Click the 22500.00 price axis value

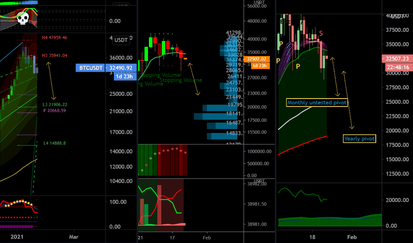click(x=397, y=116)
